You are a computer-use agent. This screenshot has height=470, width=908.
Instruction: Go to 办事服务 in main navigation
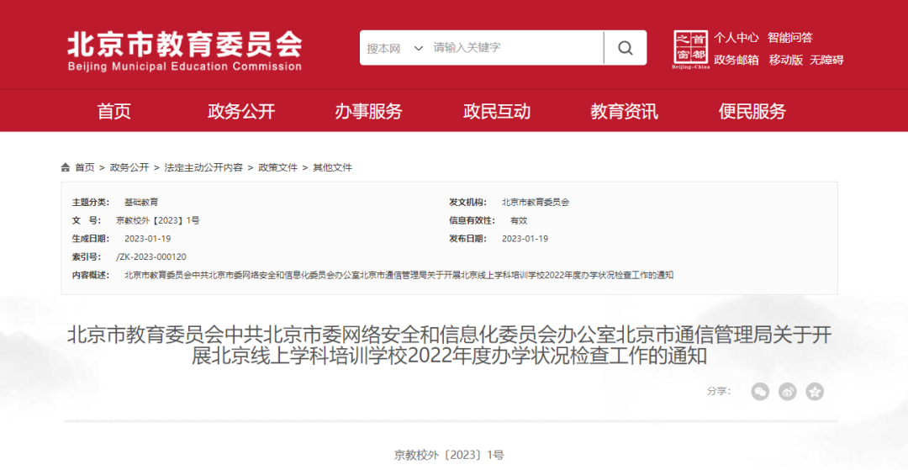point(368,111)
